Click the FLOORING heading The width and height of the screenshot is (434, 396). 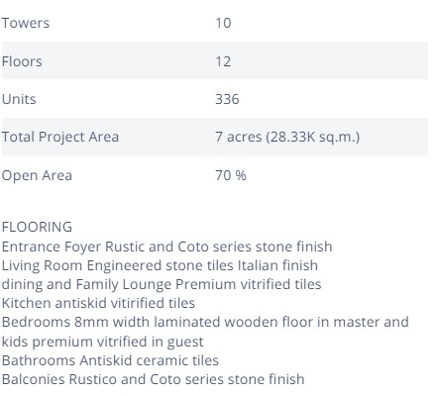pos(37,227)
